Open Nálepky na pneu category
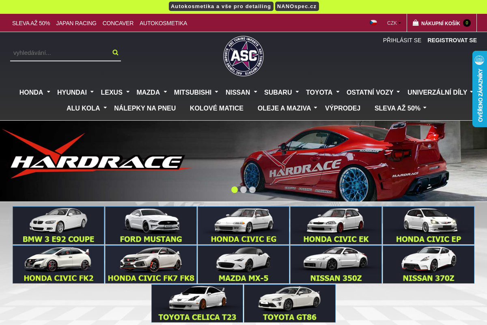This screenshot has width=487, height=325. (x=145, y=108)
